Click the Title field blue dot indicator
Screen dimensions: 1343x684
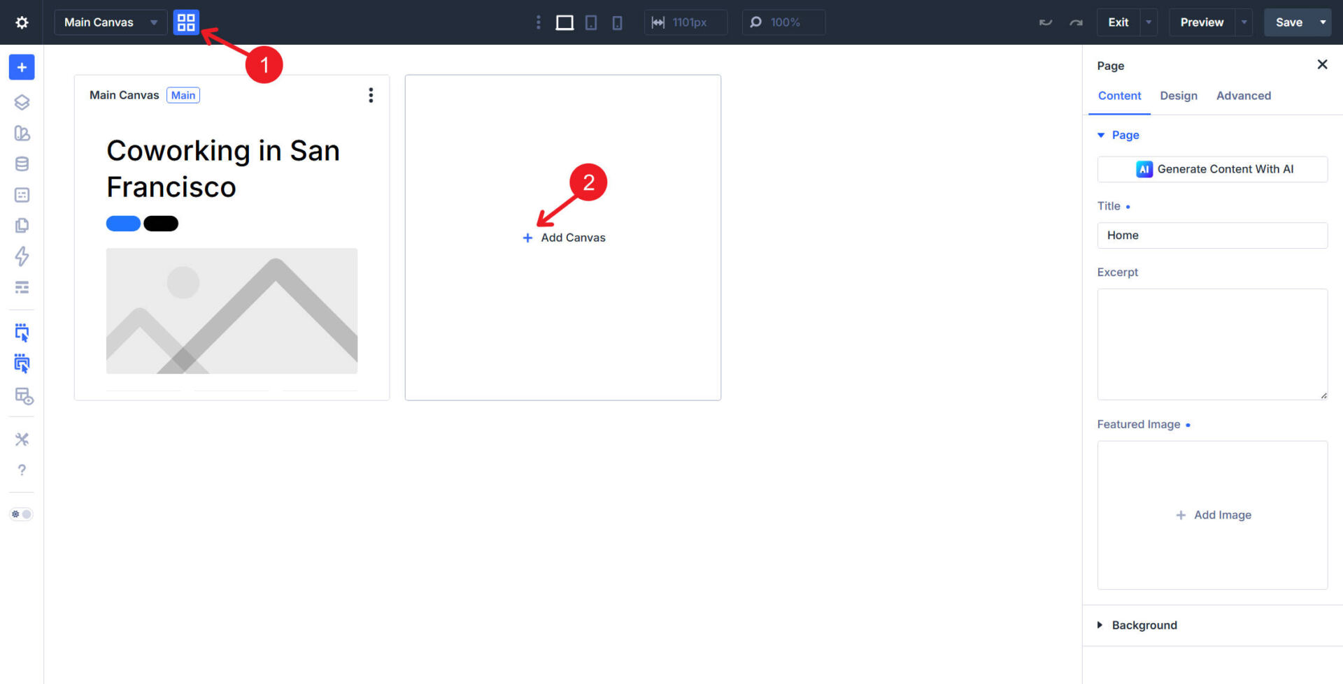click(1128, 207)
